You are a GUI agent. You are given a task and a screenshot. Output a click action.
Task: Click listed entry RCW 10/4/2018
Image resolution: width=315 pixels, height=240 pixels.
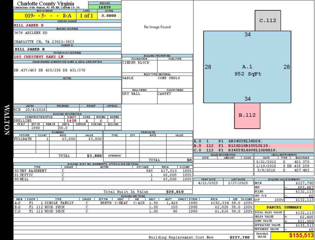[x=30, y=109]
